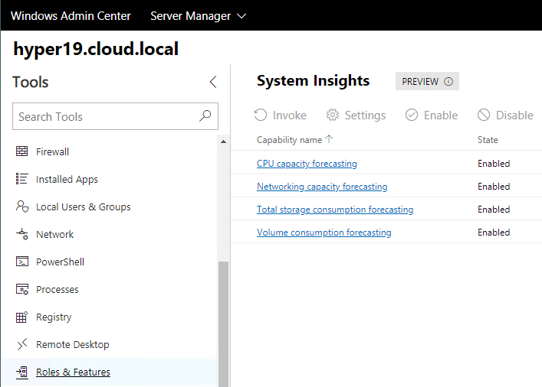542x387 pixels.
Task: Click the info icon beside PREVIEW
Action: [448, 82]
